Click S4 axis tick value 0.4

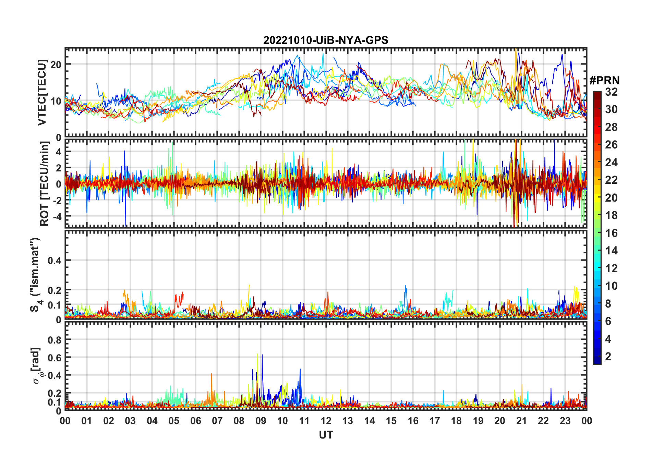(x=55, y=261)
